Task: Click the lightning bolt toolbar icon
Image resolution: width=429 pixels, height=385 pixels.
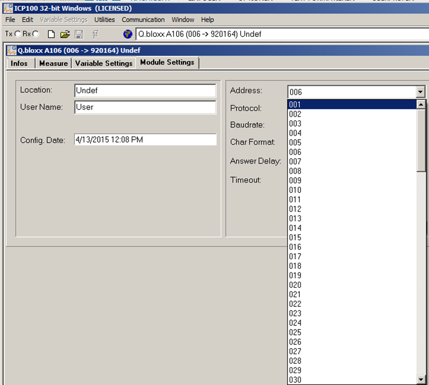Action: click(x=95, y=34)
